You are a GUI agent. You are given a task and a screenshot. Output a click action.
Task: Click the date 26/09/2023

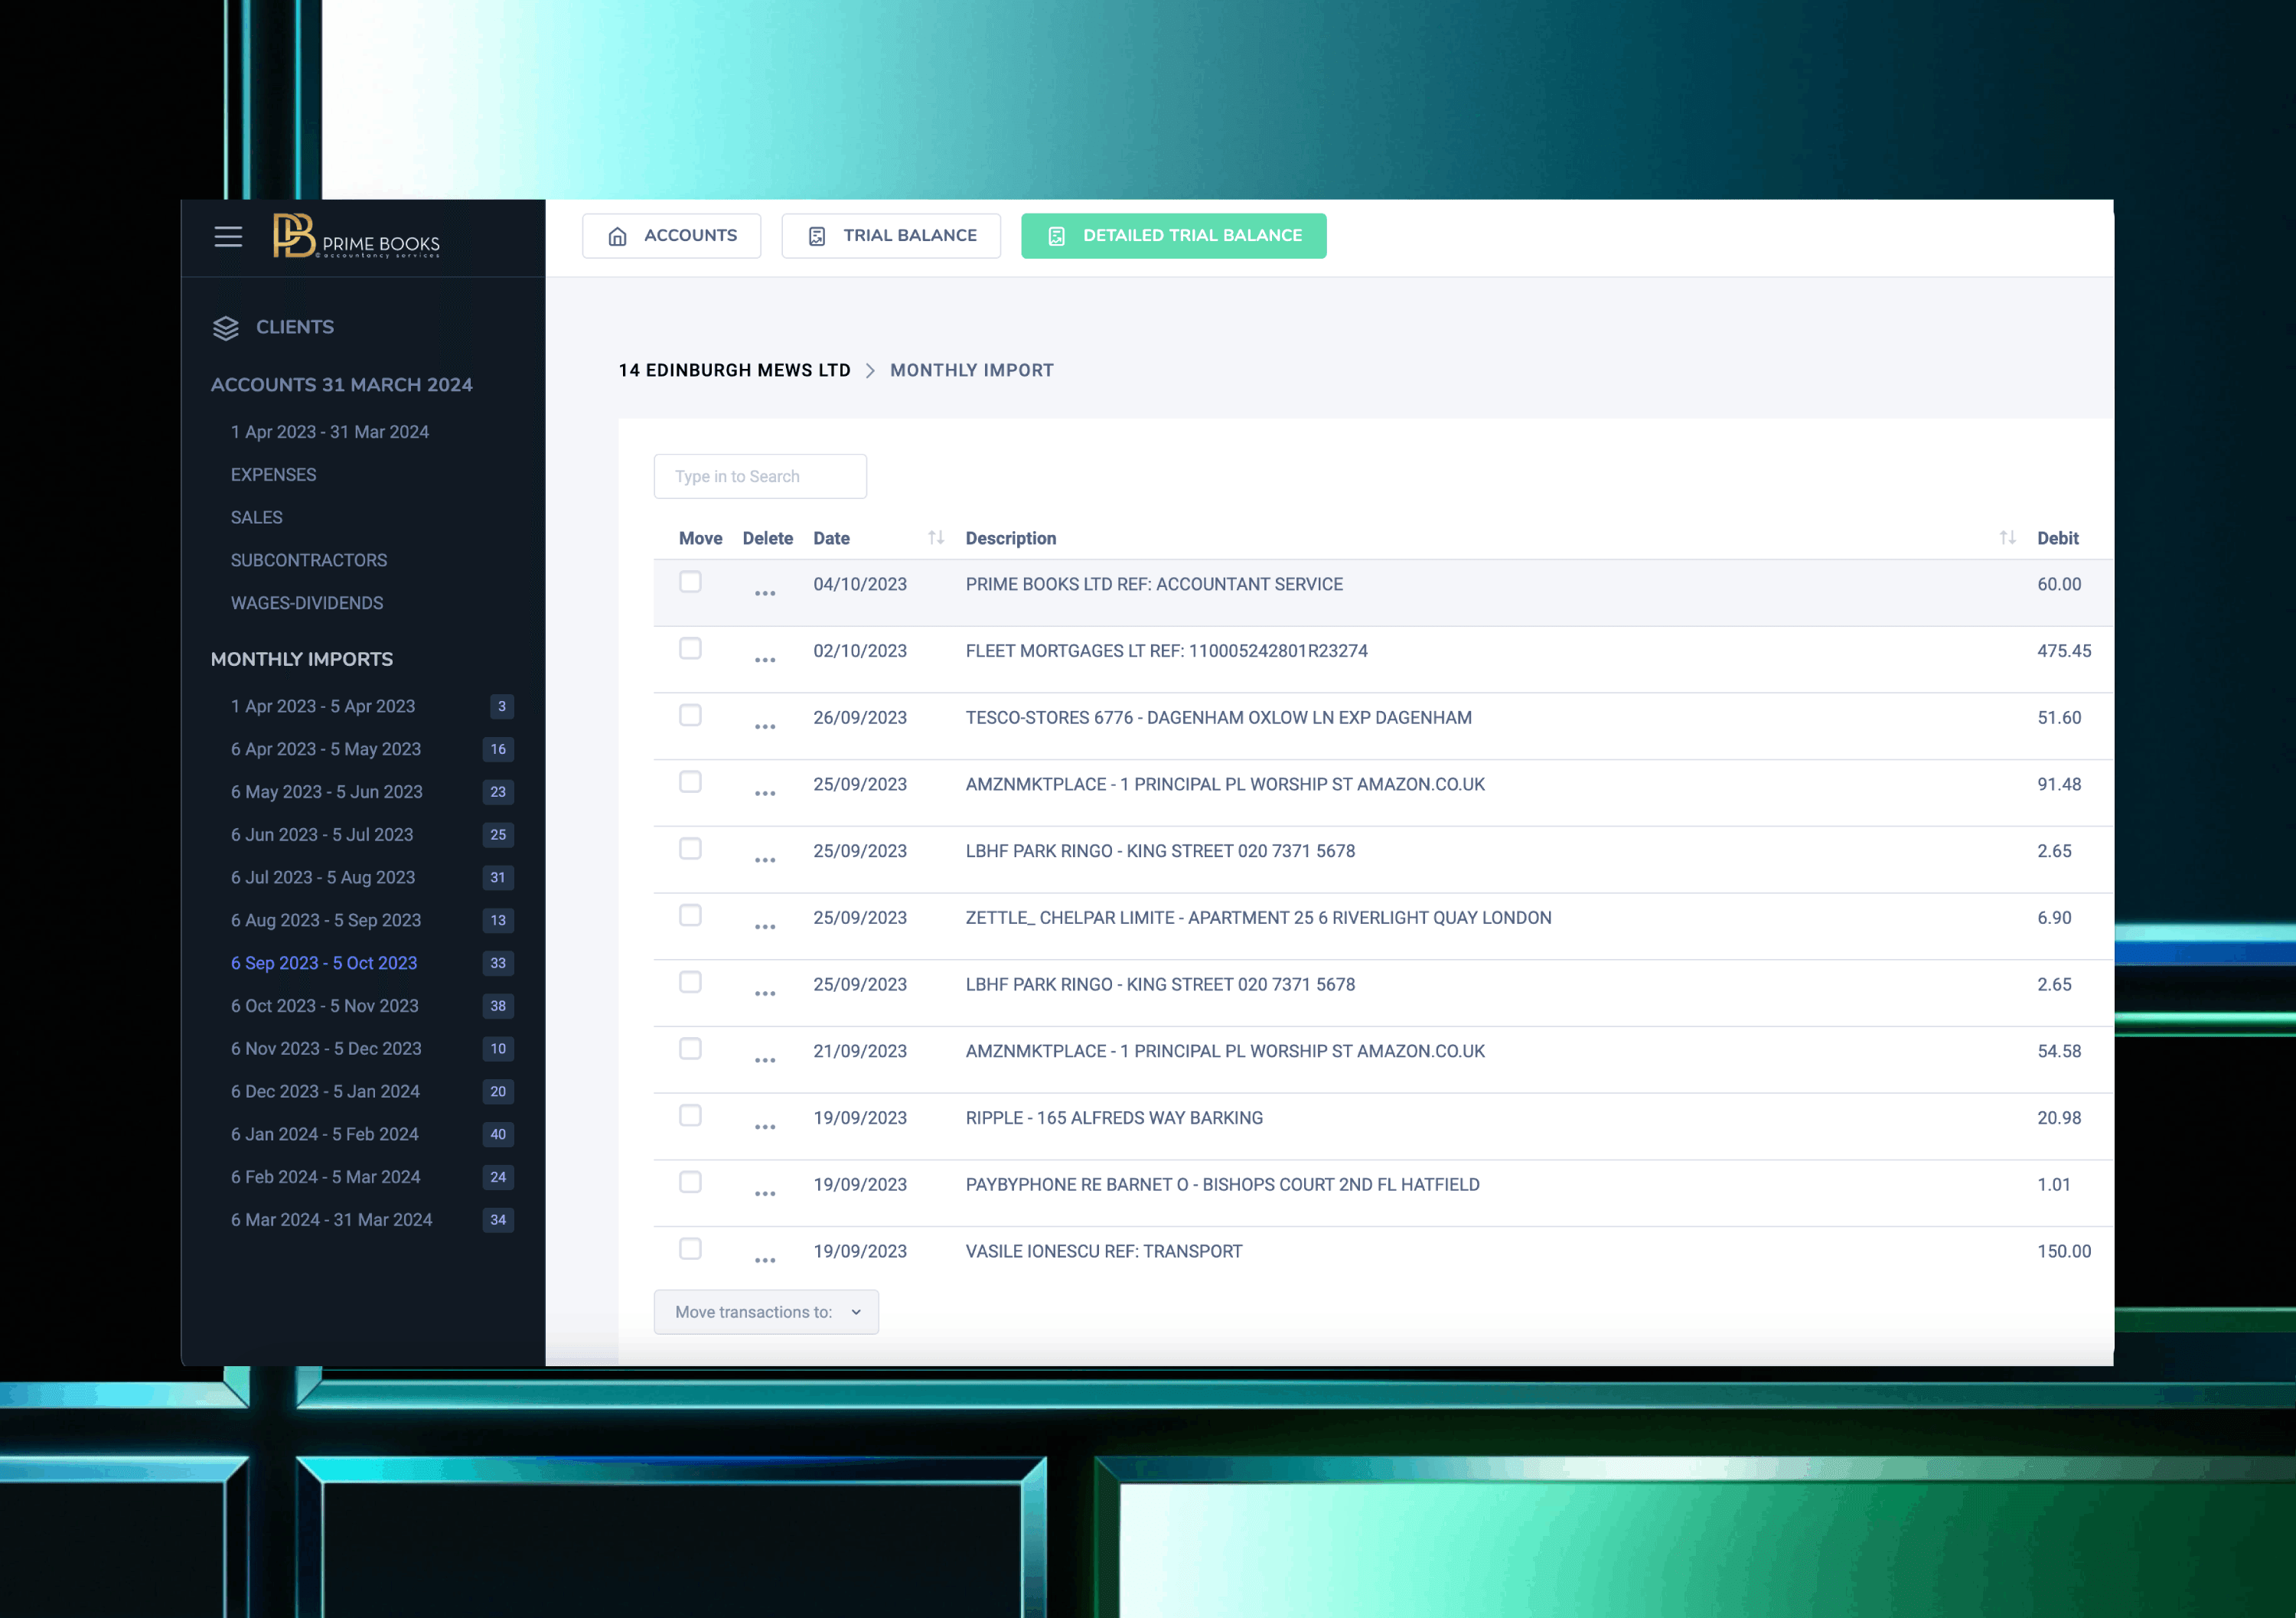pos(860,718)
